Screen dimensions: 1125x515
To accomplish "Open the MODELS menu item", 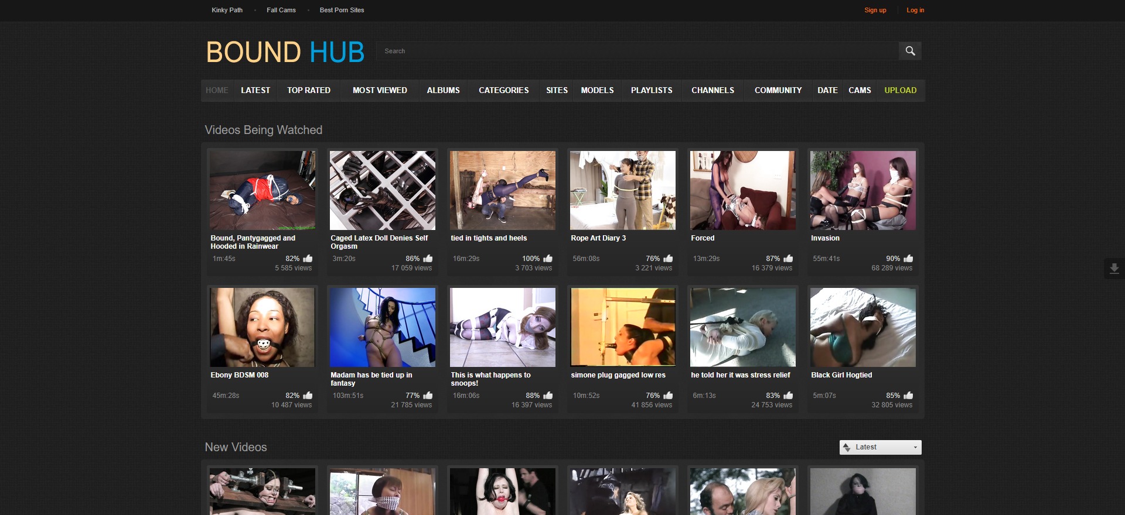I will [x=597, y=91].
